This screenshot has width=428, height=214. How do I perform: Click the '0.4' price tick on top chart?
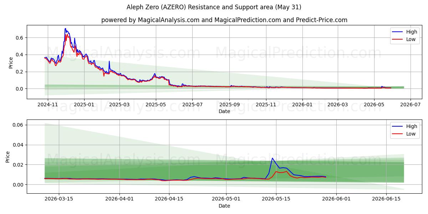pyautogui.click(x=20, y=55)
